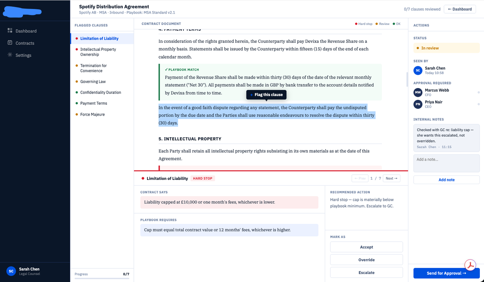The image size is (484, 282).
Task: Mark clause as Escalate
Action: (366, 273)
